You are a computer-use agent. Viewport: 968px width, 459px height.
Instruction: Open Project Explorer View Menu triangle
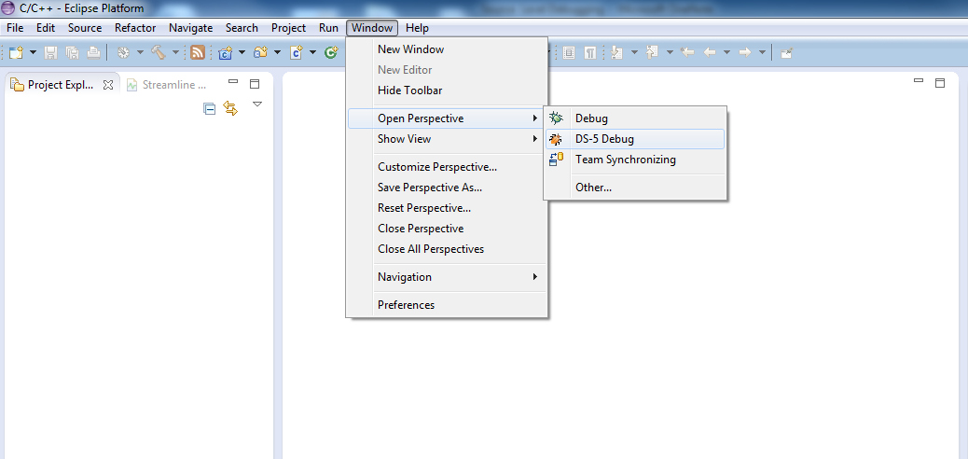coord(257,104)
